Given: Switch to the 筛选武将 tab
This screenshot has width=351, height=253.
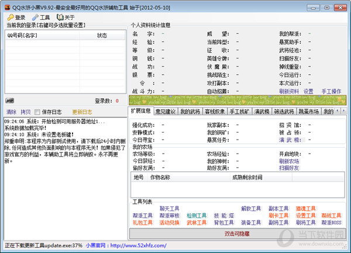Looking at the screenshot, I should 284,111.
